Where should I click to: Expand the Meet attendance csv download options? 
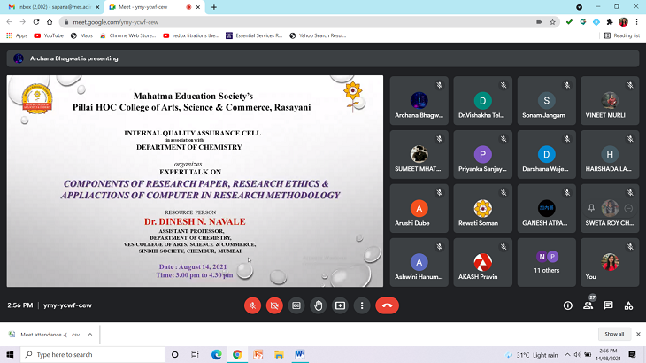88,335
